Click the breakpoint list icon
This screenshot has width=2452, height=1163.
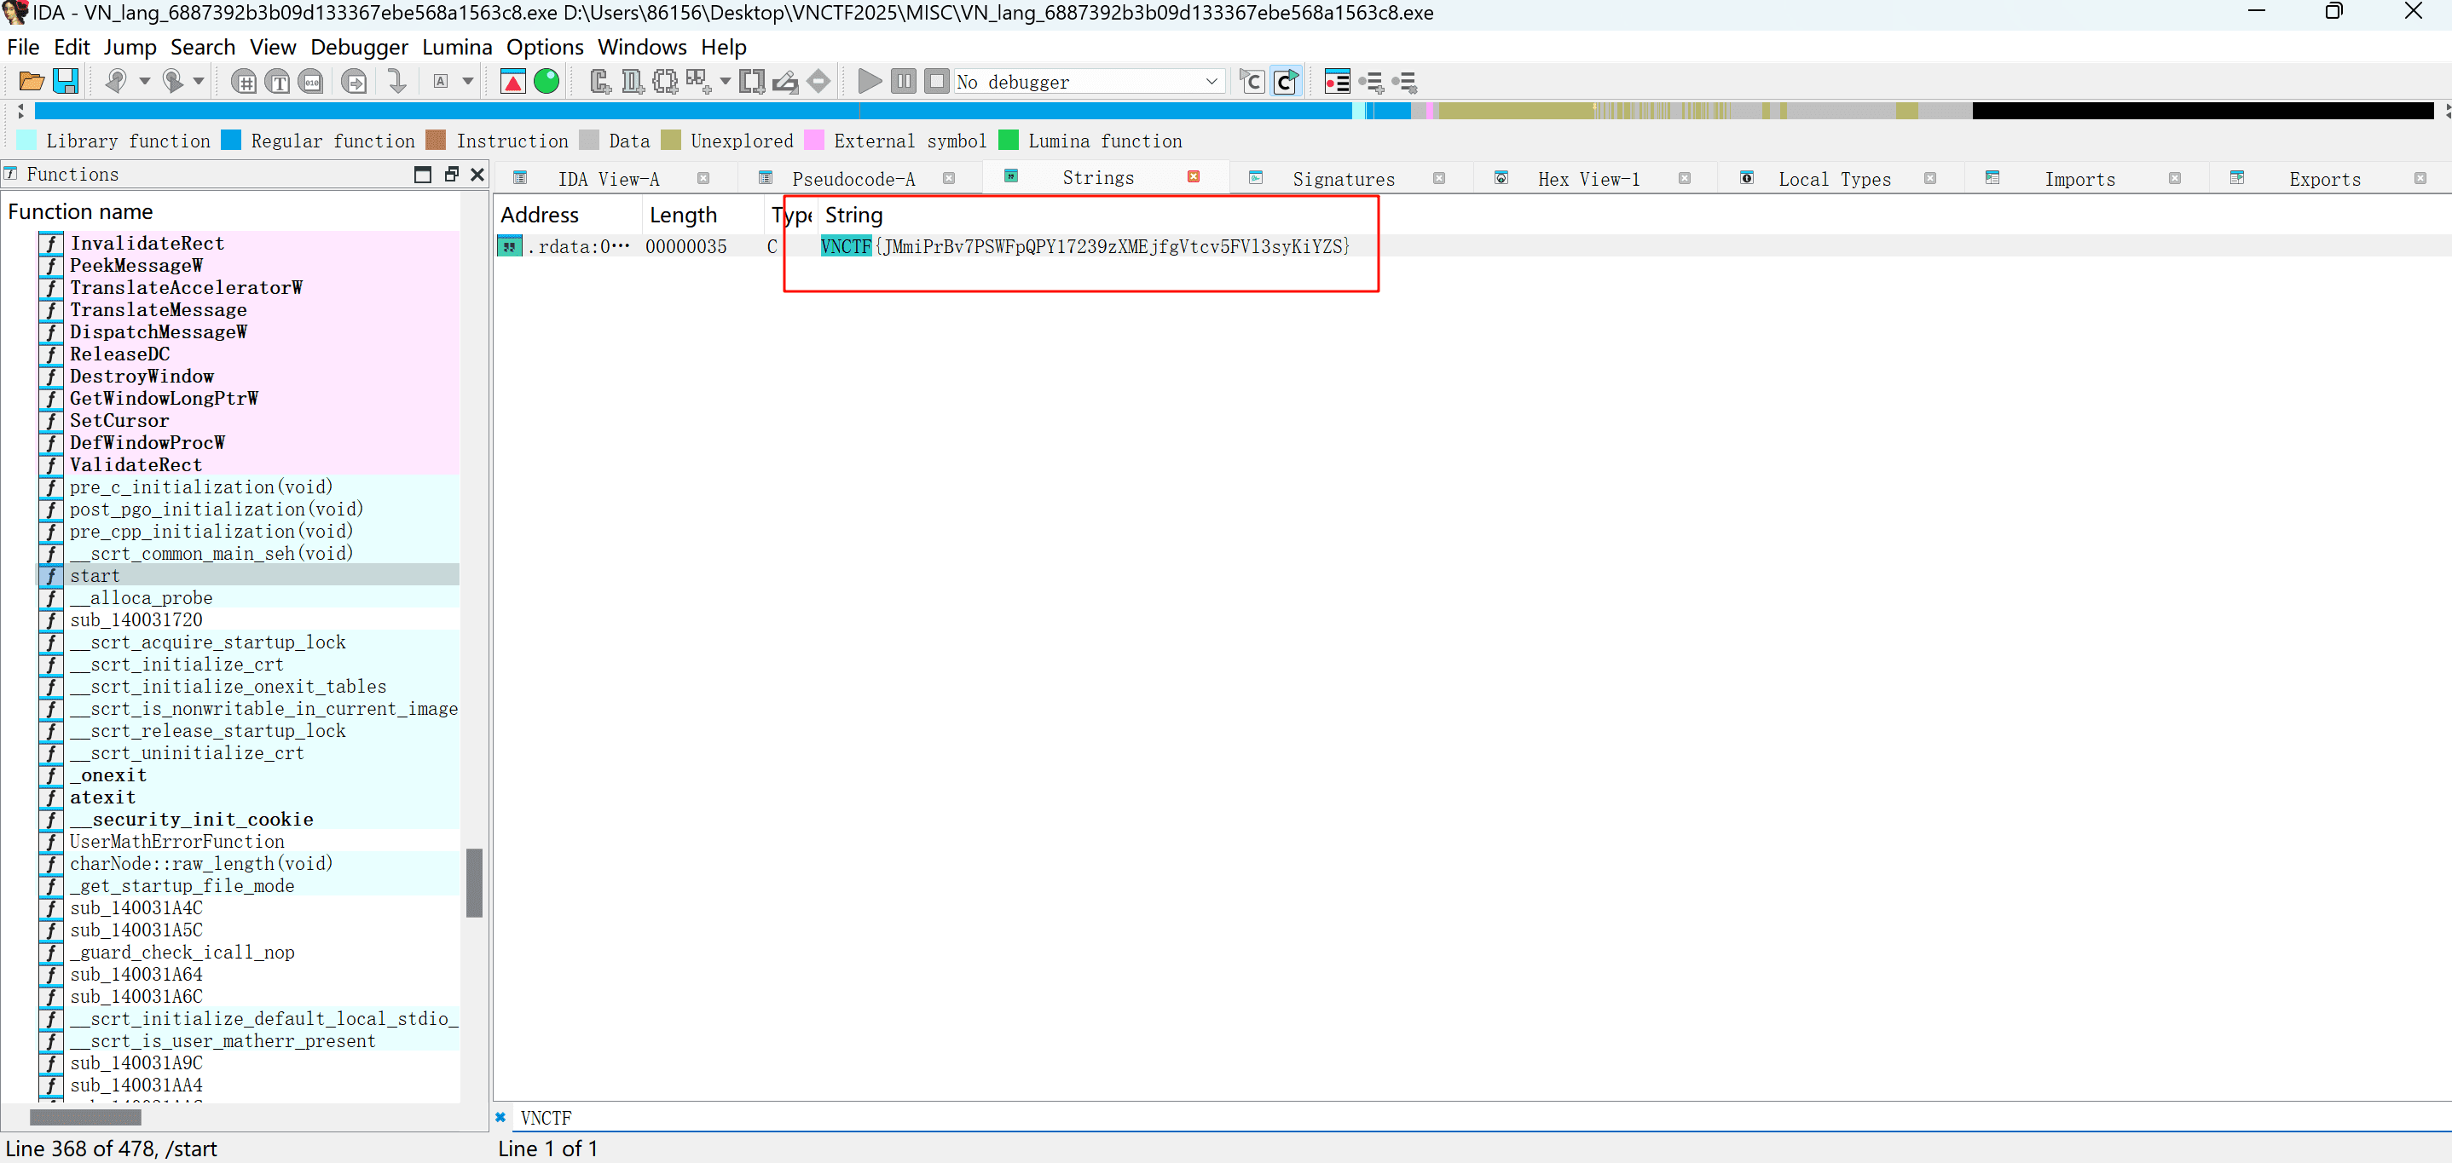(x=1338, y=82)
